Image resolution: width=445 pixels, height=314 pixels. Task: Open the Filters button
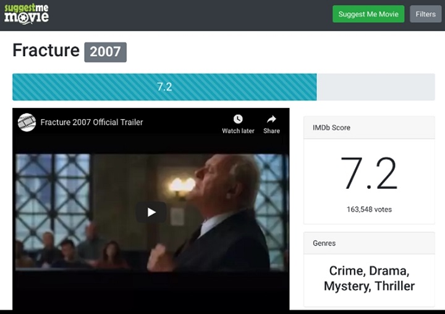pyautogui.click(x=425, y=14)
